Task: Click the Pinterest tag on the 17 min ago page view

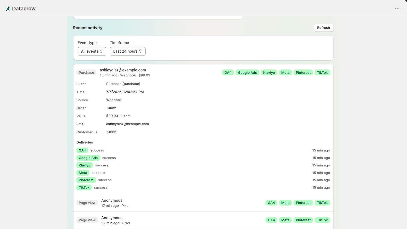Action: [x=303, y=203]
